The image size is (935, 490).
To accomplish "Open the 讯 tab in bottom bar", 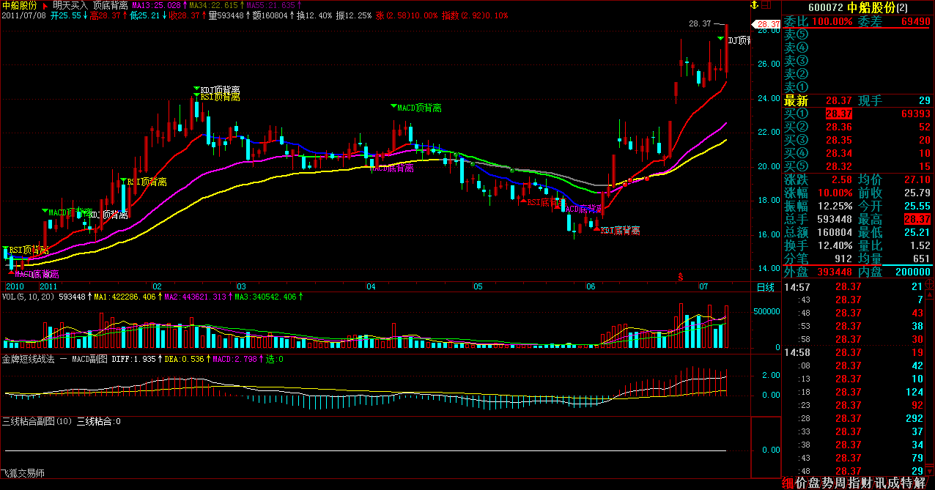I will tap(880, 483).
